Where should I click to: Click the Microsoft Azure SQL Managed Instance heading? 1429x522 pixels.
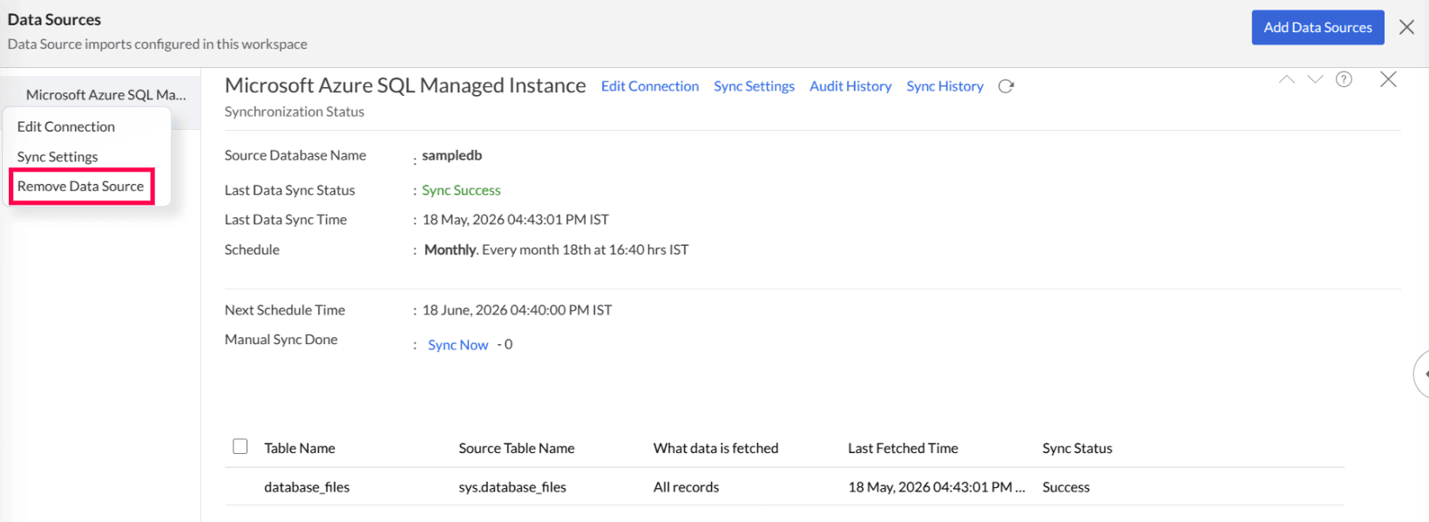click(x=405, y=85)
